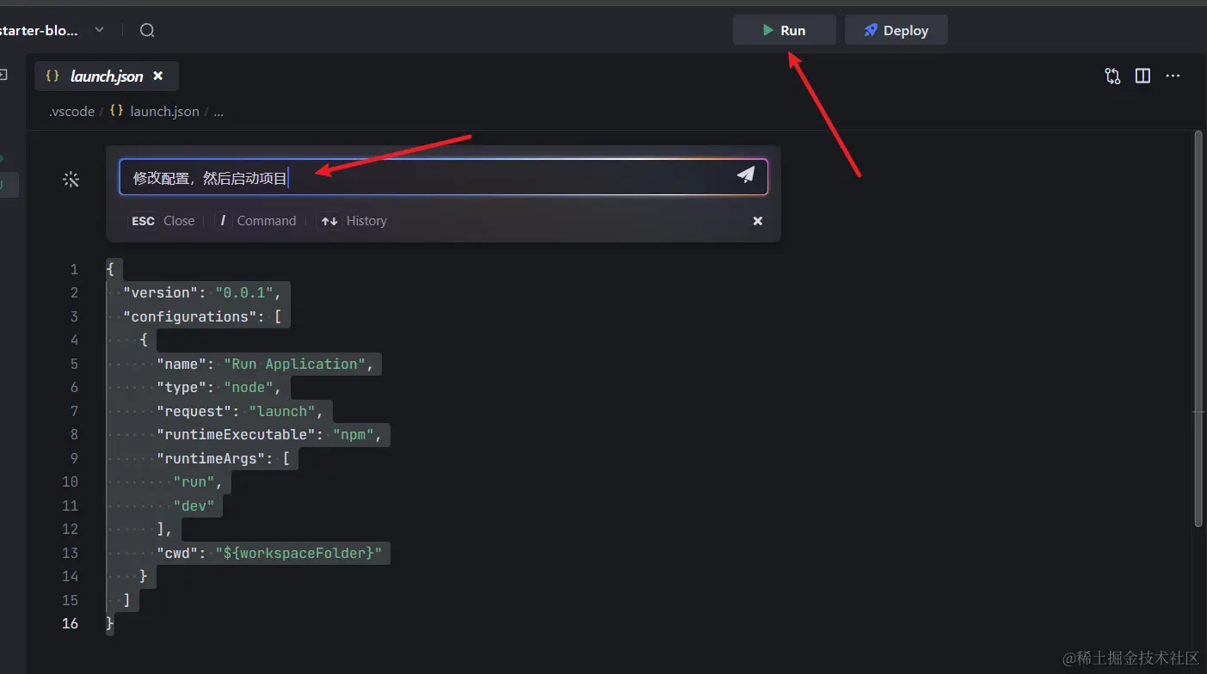Click ESC Close in the prompt panel
Viewport: 1207px width, 674px height.
(x=162, y=221)
